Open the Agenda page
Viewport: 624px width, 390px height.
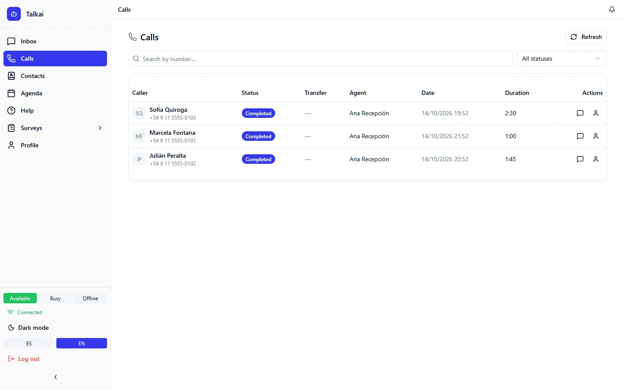(55, 93)
